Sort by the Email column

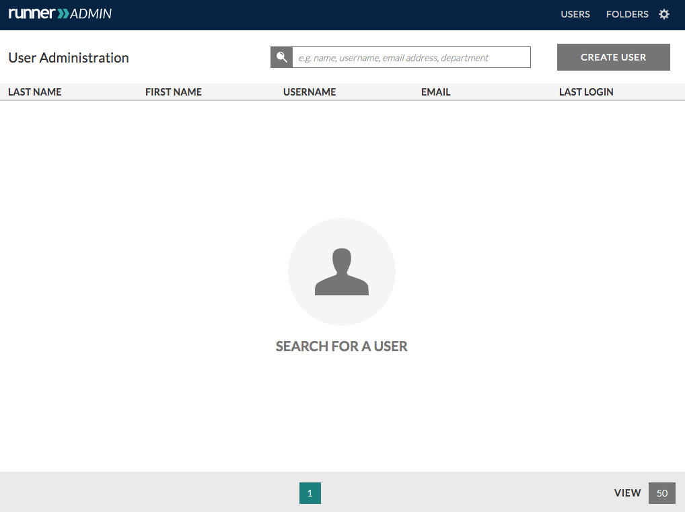435,92
